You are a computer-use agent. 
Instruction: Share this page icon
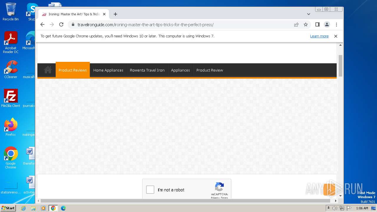tap(296, 25)
